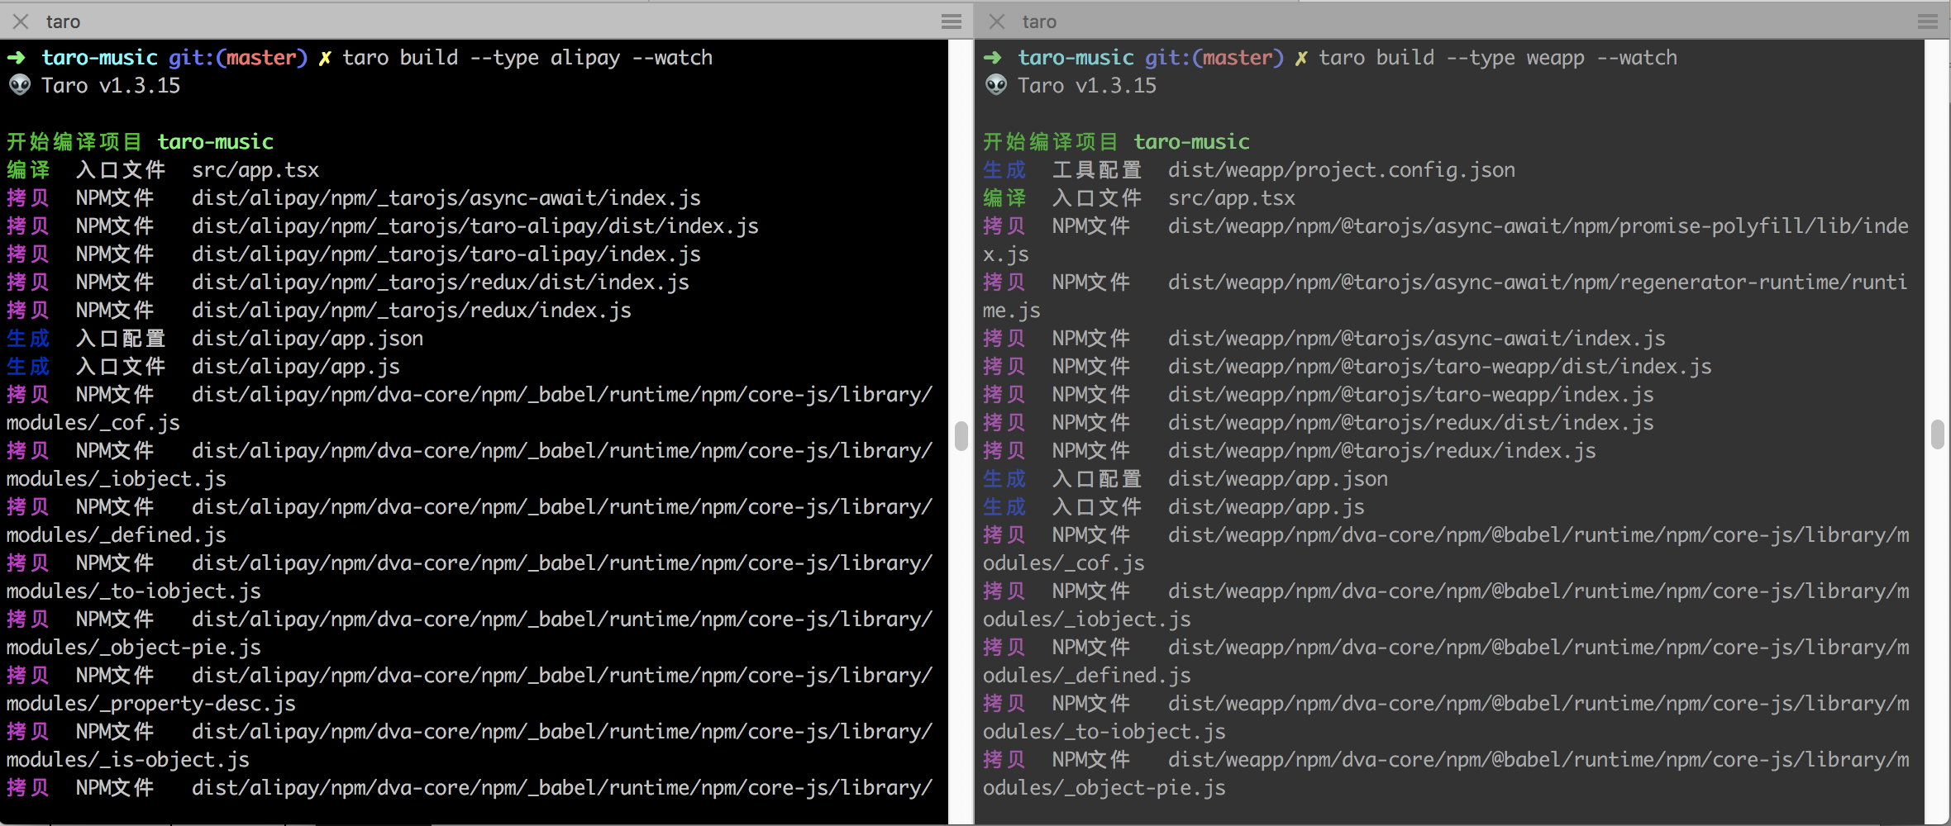Click 'dist/weapp/app.json' path
Image resolution: width=1951 pixels, height=826 pixels.
tap(1278, 479)
